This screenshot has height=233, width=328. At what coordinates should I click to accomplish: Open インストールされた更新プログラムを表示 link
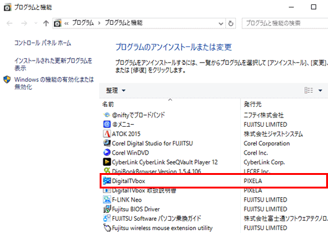click(53, 64)
